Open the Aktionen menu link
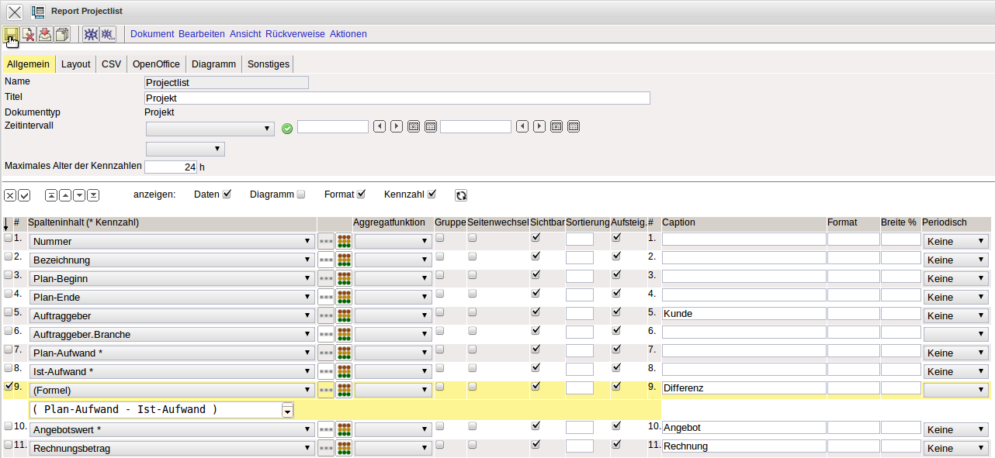 click(x=348, y=34)
